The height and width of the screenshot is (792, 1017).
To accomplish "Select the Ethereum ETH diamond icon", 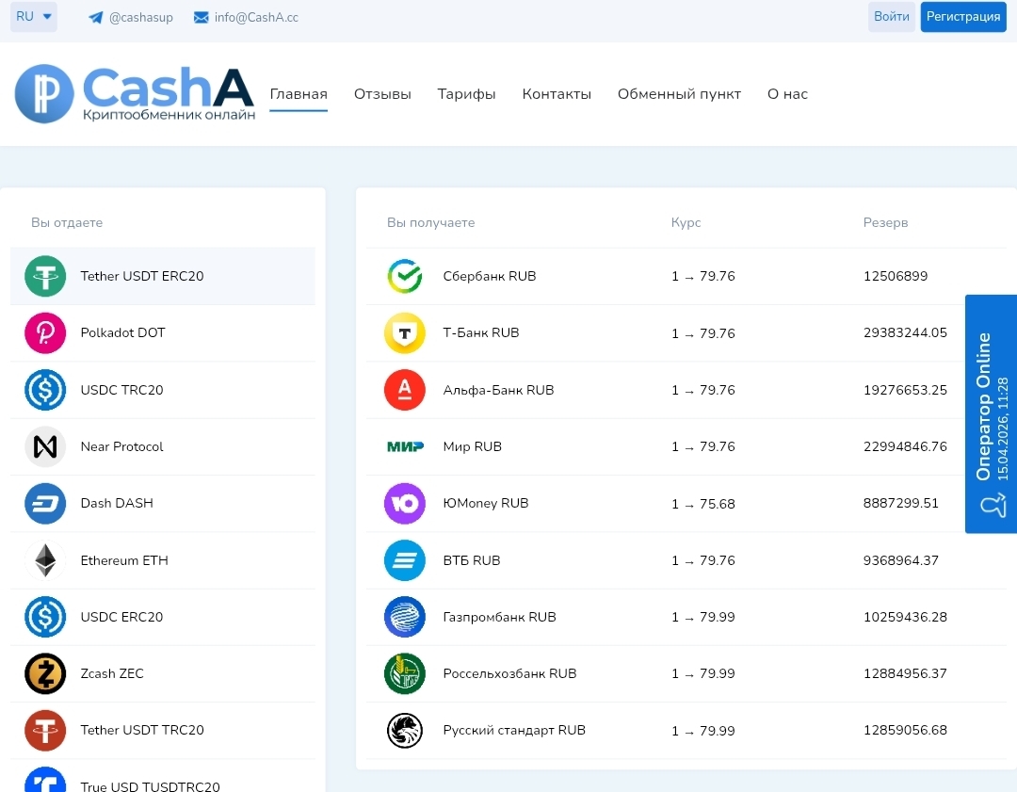I will point(45,560).
